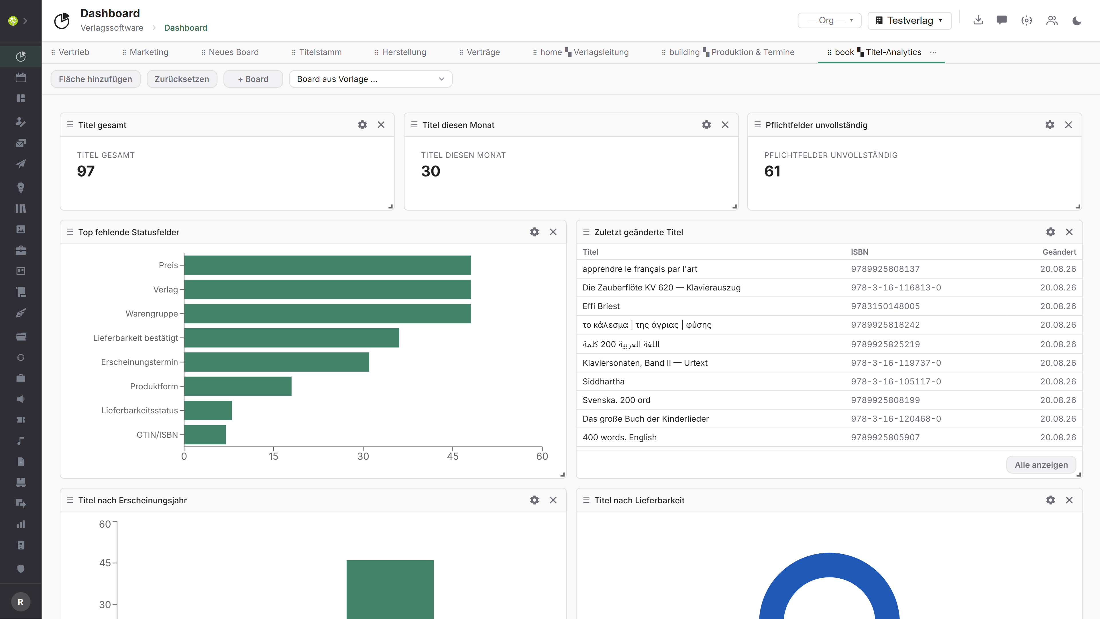This screenshot has width=1100, height=619.
Task: Click the bar chart sidebar icon
Action: [x=21, y=524]
